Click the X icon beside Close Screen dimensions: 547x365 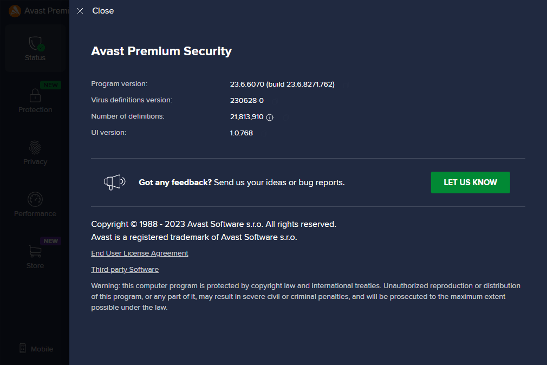[80, 11]
